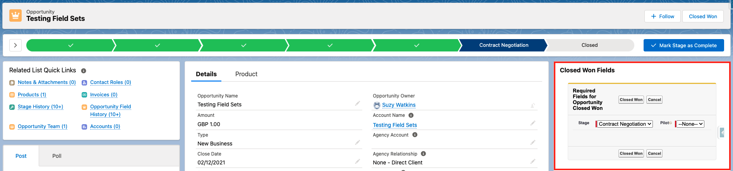Click the fifth completed stage before Contract Negotiation
Viewport: 733px width, 171px height.
(416, 45)
